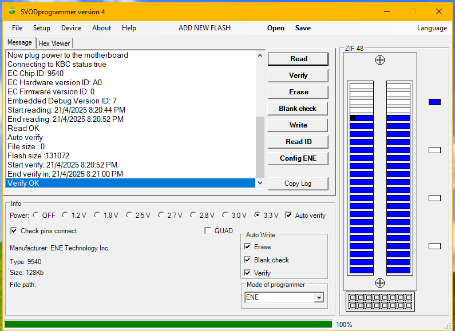Select the 'Auto verify' log line
The height and width of the screenshot is (331, 455).
pos(130,137)
